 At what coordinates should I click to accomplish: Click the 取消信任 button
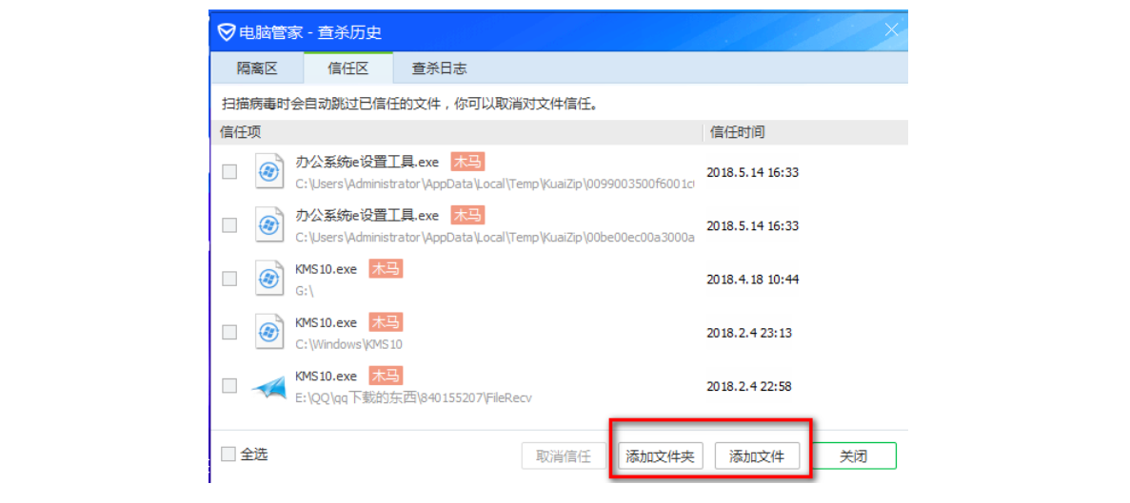[564, 455]
